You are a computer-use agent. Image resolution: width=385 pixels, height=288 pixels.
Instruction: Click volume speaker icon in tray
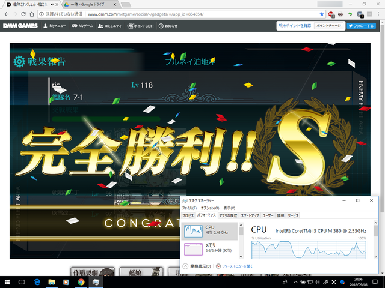point(318,282)
